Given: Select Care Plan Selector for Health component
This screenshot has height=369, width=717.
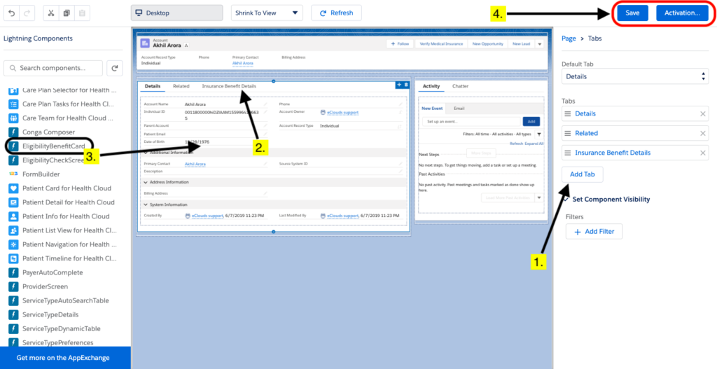Looking at the screenshot, I should pyautogui.click(x=62, y=90).
